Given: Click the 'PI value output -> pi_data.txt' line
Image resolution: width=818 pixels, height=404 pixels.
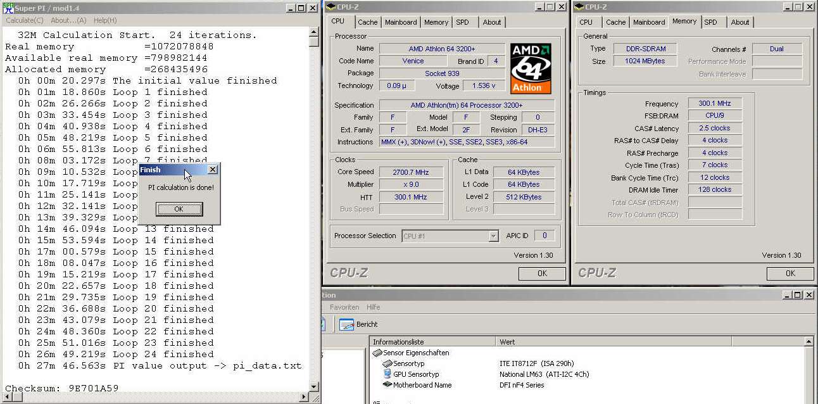Looking at the screenshot, I should click(x=207, y=365).
